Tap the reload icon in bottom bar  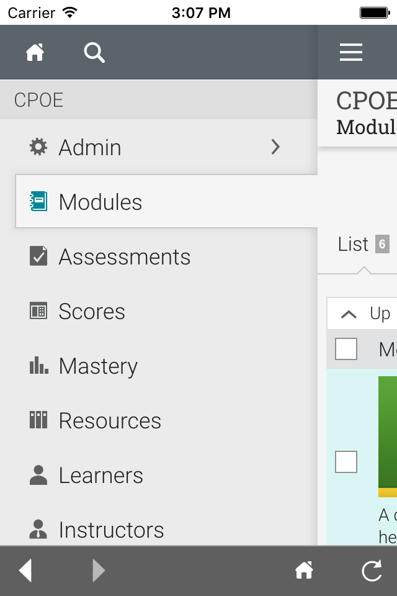[x=372, y=571]
